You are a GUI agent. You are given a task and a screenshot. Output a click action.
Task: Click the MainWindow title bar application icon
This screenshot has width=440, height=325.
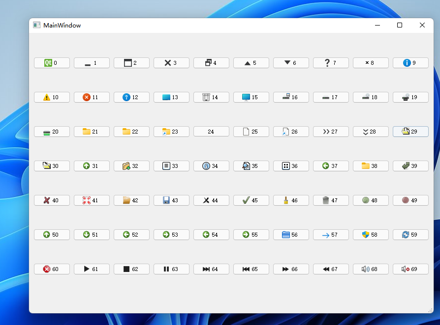click(36, 25)
